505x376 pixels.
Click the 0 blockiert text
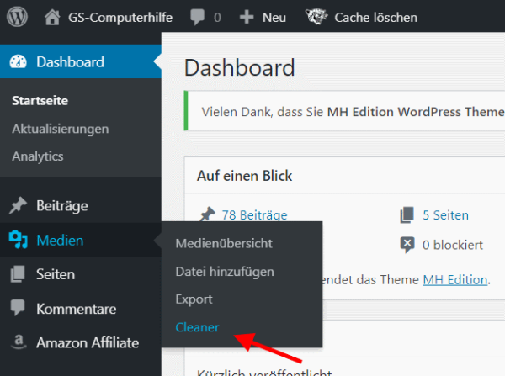pos(453,246)
